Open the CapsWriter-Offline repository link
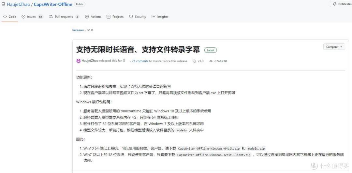The height and width of the screenshot is (173, 352). coord(53,4)
